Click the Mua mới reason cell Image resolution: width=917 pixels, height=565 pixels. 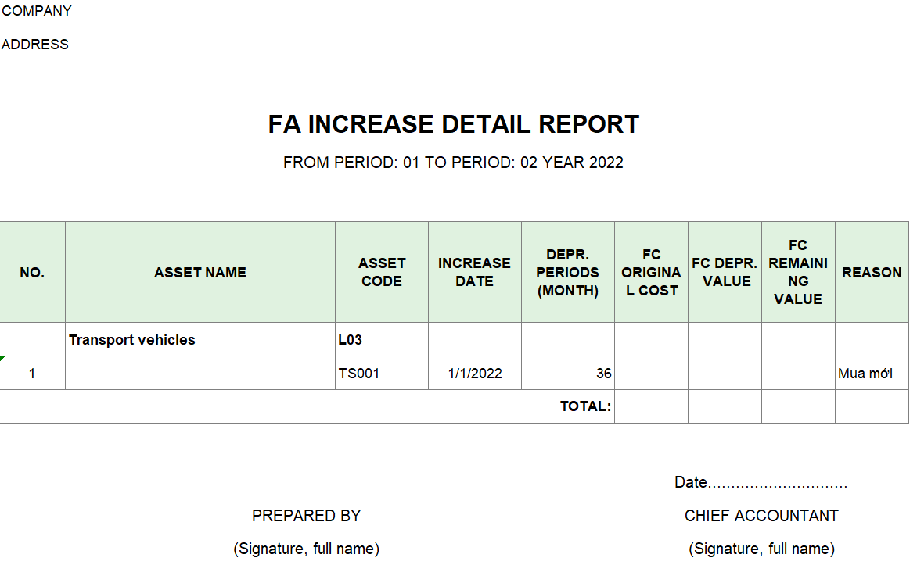pos(865,374)
